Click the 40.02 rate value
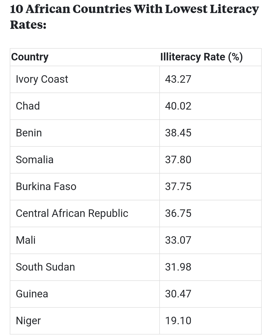This screenshot has height=336, width=271. pyautogui.click(x=178, y=106)
